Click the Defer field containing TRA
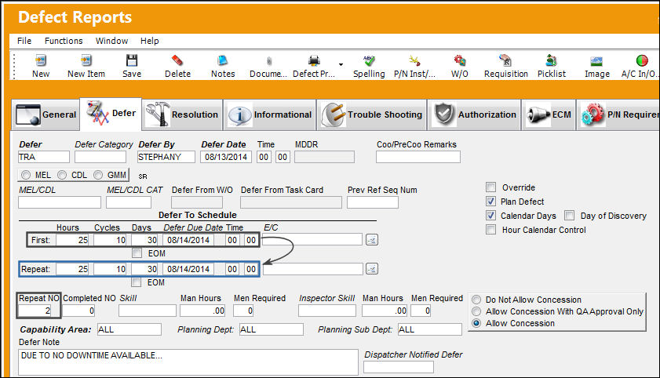 coord(44,157)
